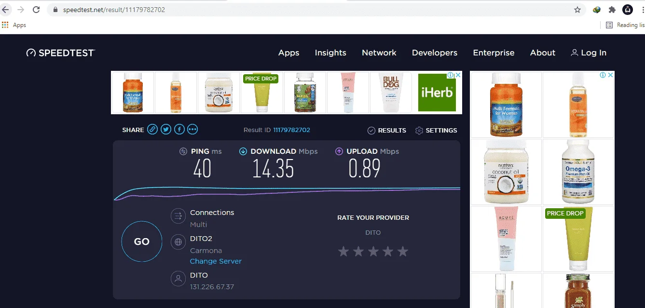
Task: Click the browser back arrow
Action: coord(5,10)
